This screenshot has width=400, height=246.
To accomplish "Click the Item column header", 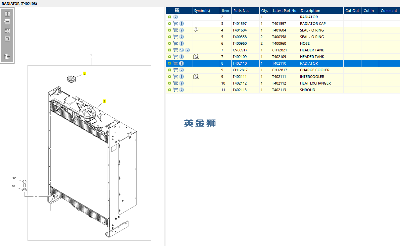I will click(x=225, y=11).
